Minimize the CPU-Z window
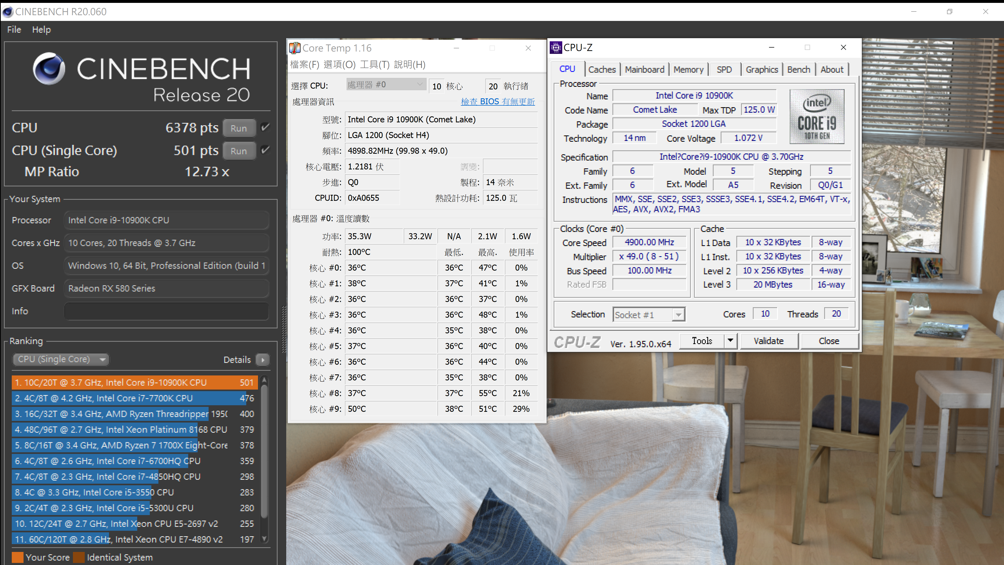 [771, 47]
